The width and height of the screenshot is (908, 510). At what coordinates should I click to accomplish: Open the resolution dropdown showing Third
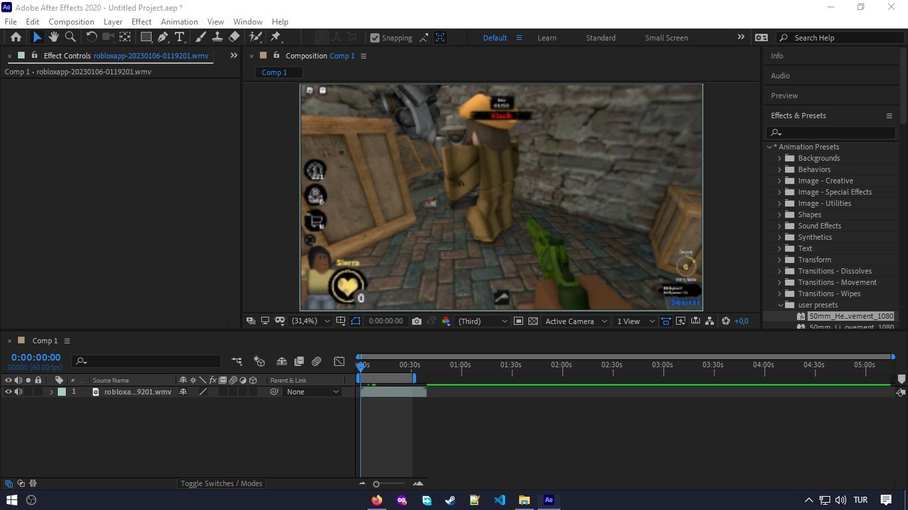(x=483, y=321)
